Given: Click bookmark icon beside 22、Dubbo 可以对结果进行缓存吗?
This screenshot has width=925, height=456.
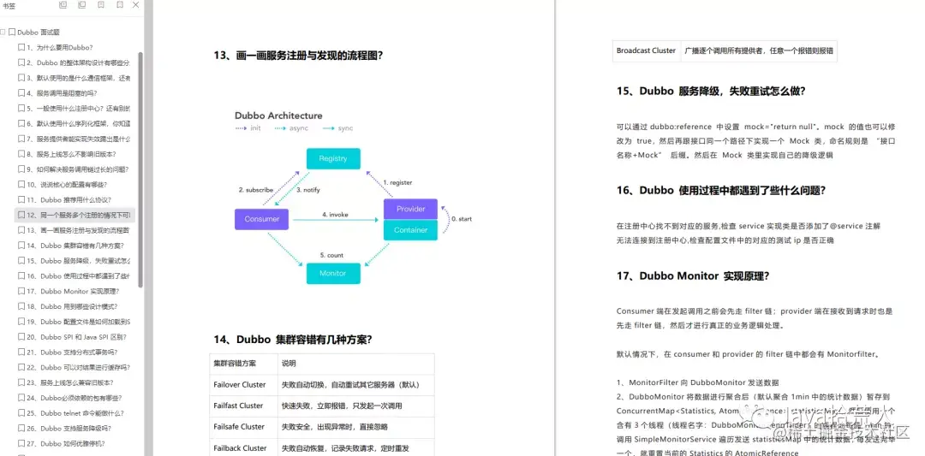Looking at the screenshot, I should tap(21, 368).
